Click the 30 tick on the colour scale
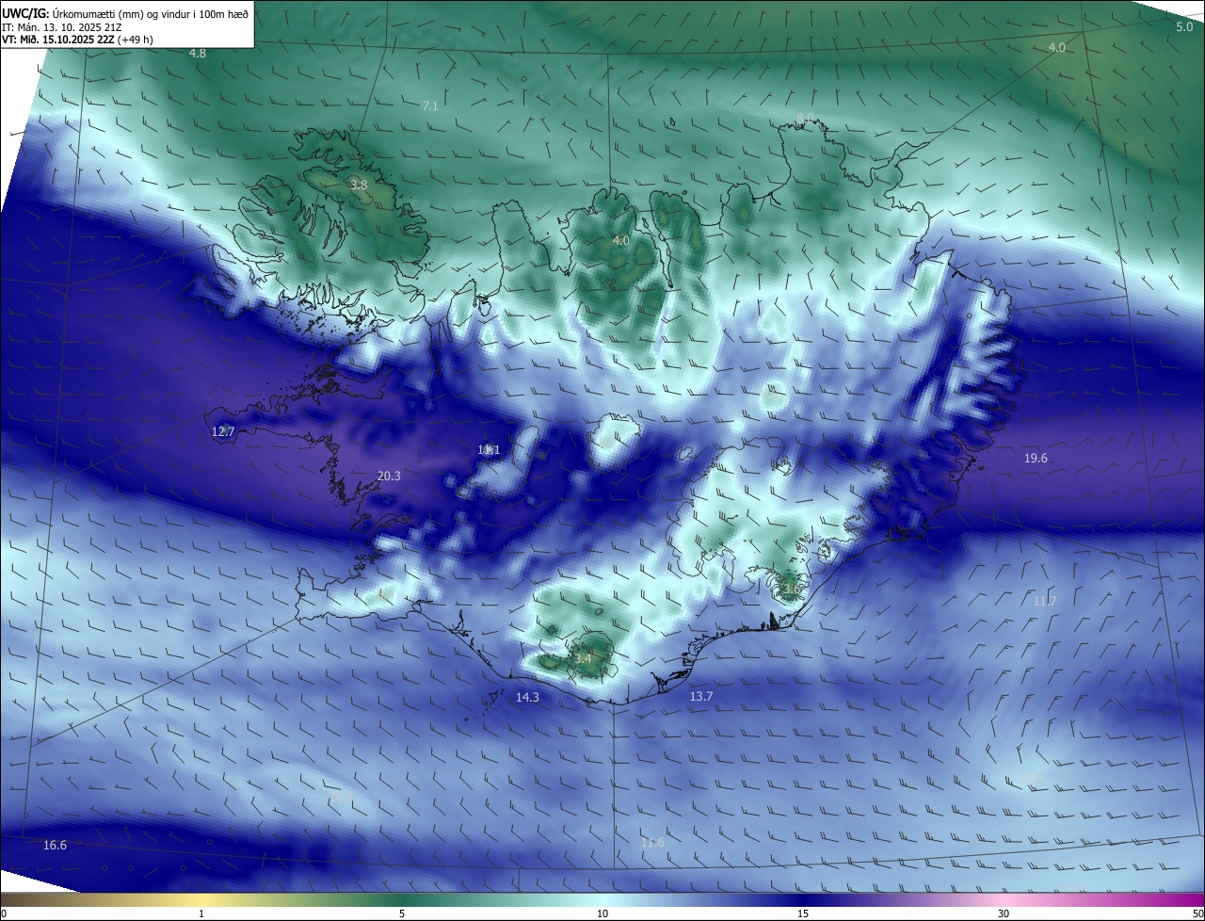Viewport: 1205px width, 921px height. click(1004, 914)
